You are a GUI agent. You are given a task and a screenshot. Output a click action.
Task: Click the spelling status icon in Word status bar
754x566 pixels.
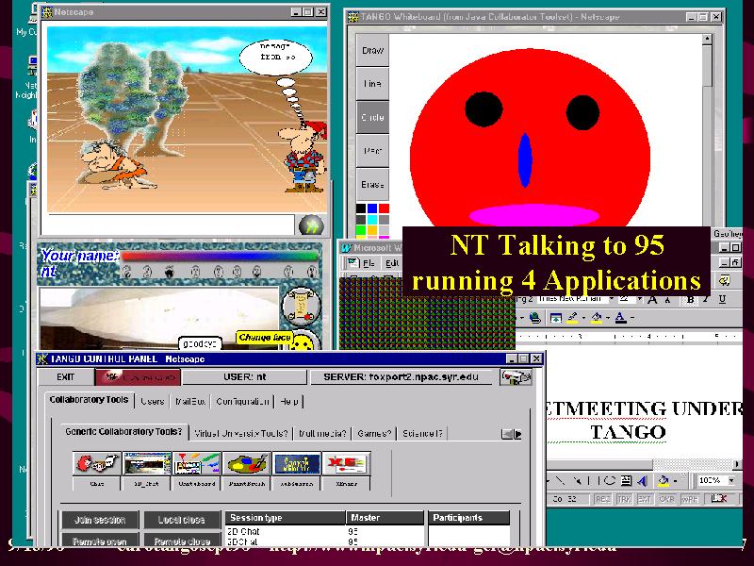[x=718, y=499]
